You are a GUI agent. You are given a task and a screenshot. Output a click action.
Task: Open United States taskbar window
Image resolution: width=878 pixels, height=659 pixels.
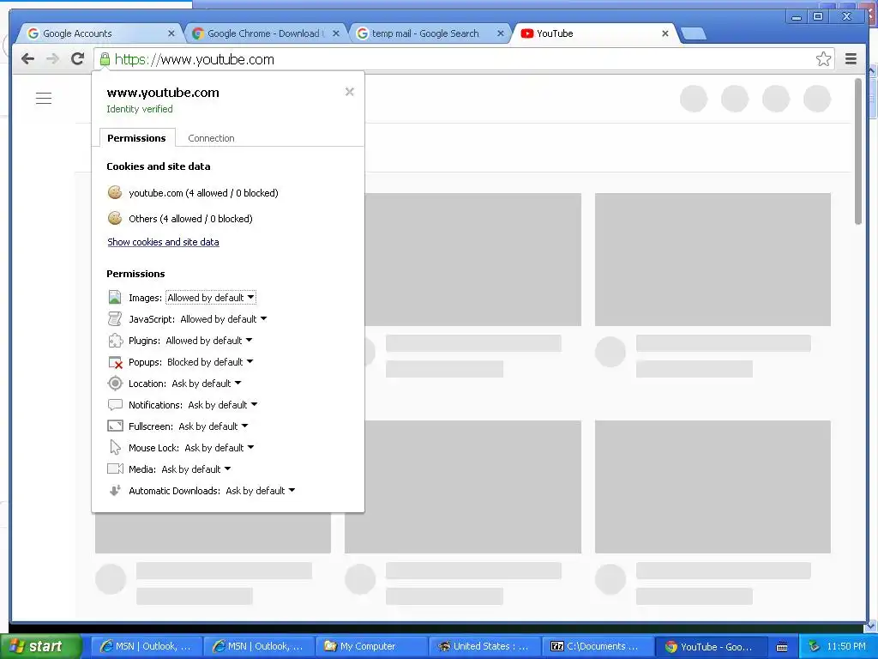click(x=485, y=646)
